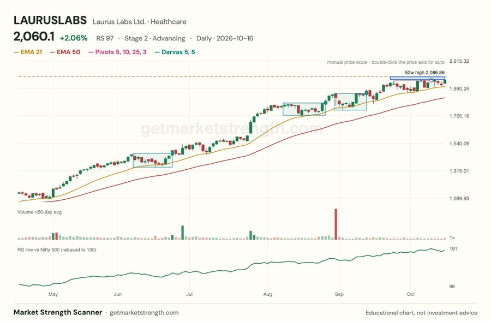
Task: Click the LAURUSLABS ticker heading
Action: point(50,20)
